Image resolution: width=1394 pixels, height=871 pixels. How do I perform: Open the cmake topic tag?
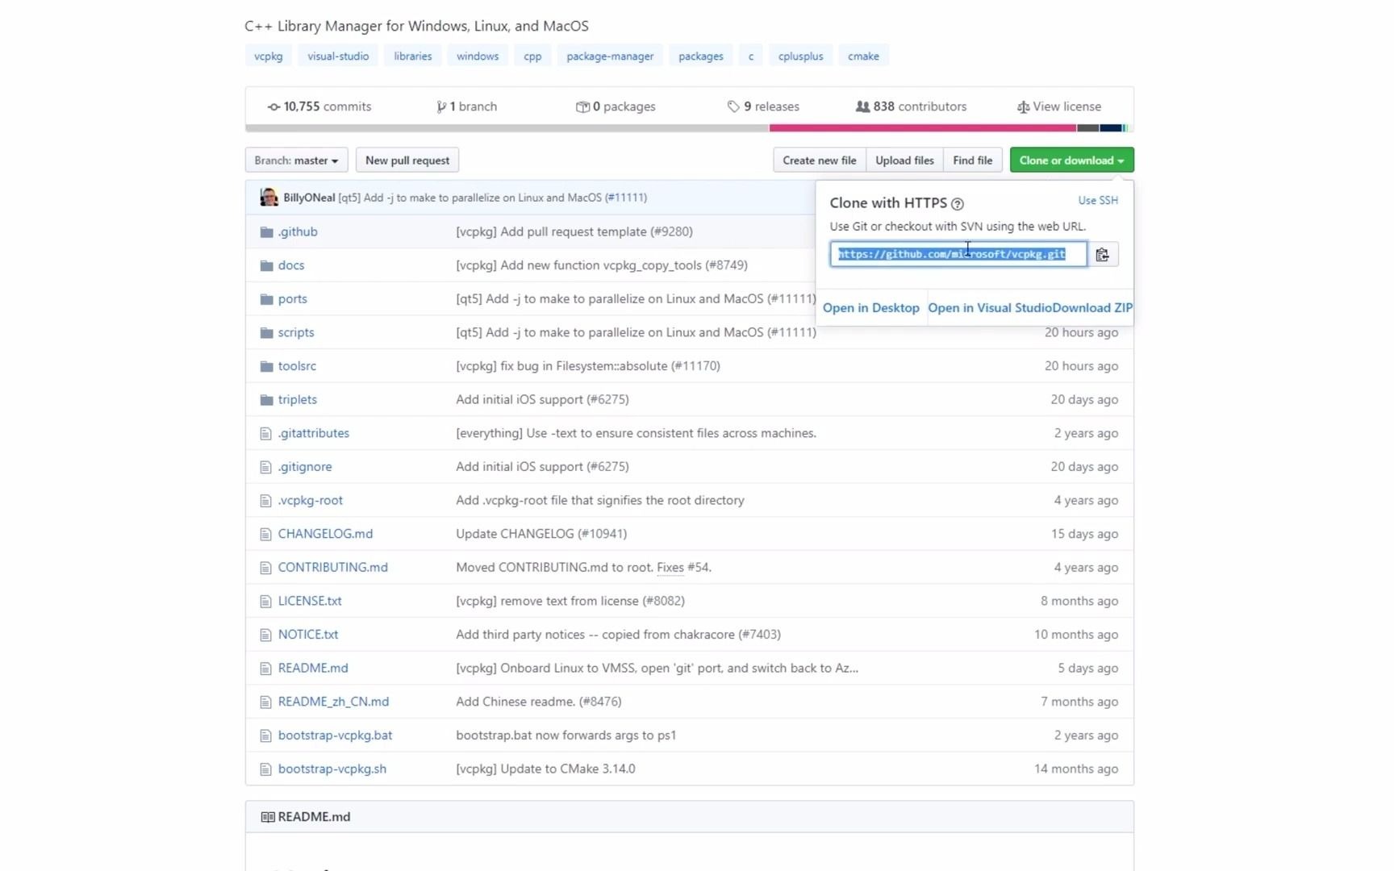pyautogui.click(x=863, y=56)
